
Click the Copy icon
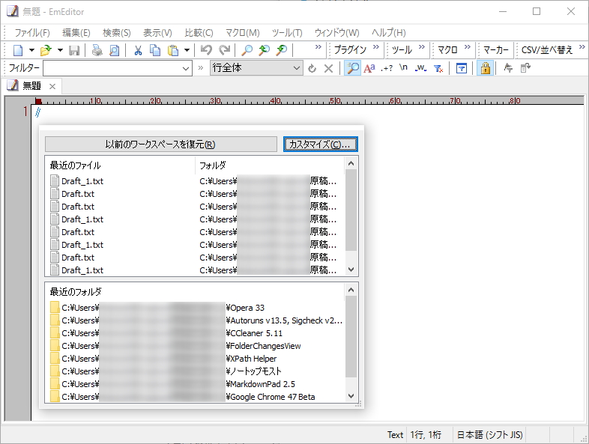click(x=155, y=50)
